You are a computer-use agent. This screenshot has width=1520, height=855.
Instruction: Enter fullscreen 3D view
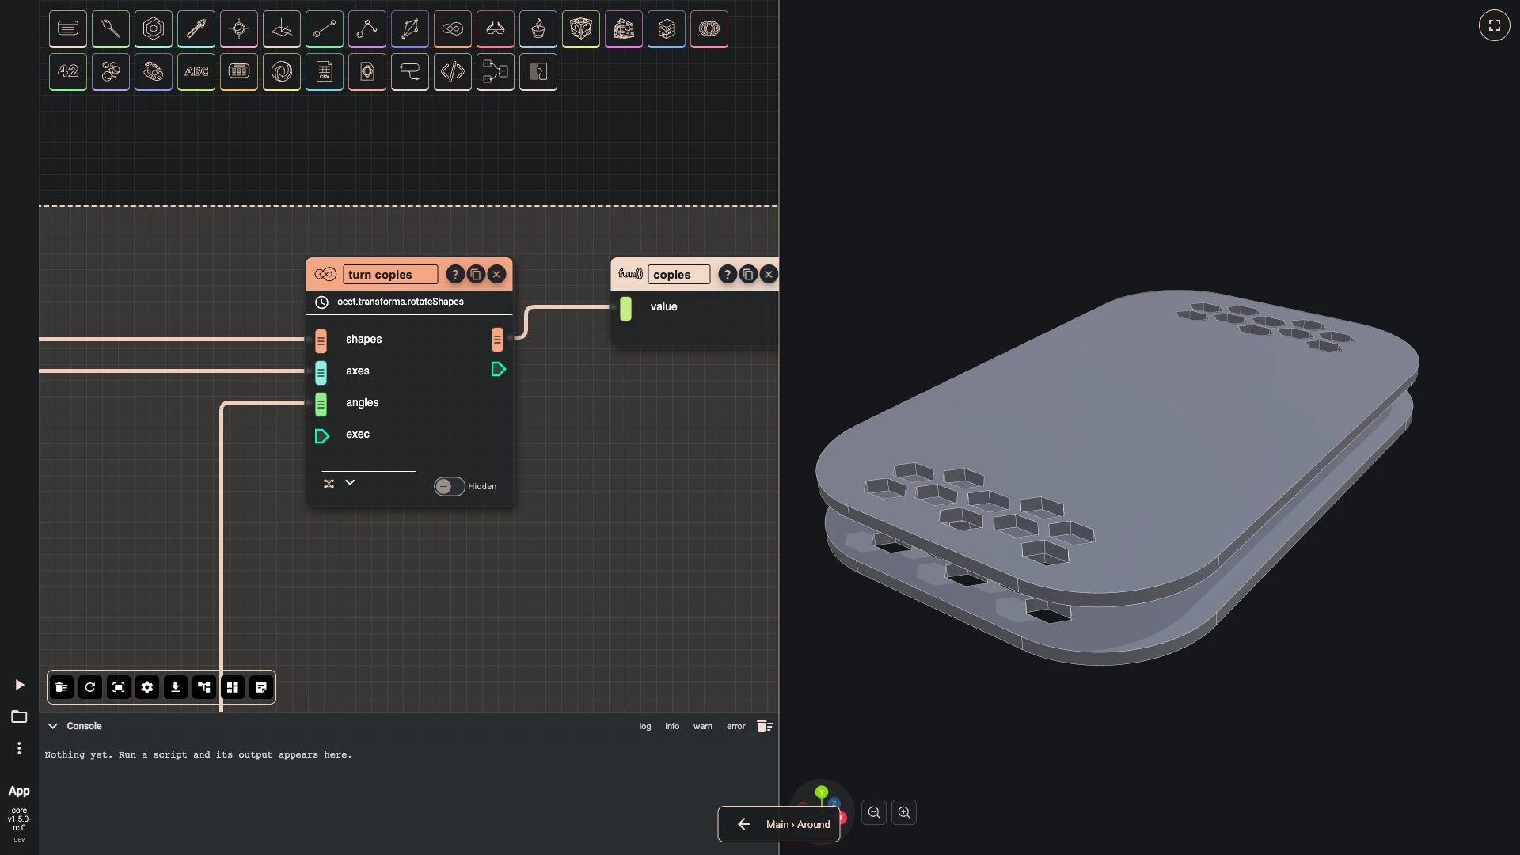[1495, 25]
